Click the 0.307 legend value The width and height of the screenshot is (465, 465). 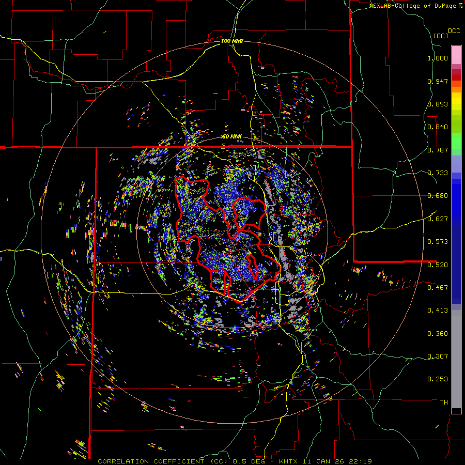(438, 357)
